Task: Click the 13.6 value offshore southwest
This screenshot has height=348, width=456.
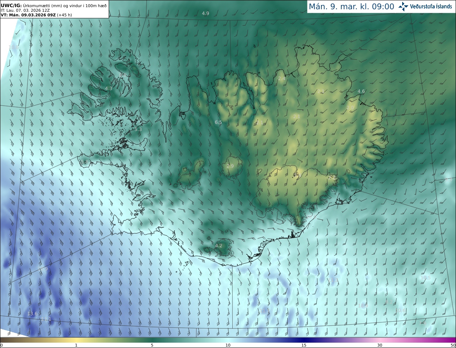Action: (x=32, y=314)
